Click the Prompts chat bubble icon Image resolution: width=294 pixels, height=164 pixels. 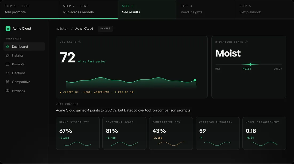click(7, 64)
